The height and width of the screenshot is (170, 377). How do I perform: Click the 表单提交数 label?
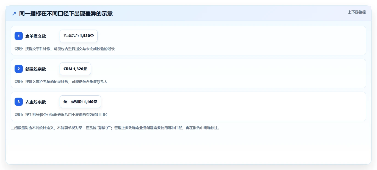pyautogui.click(x=35, y=36)
